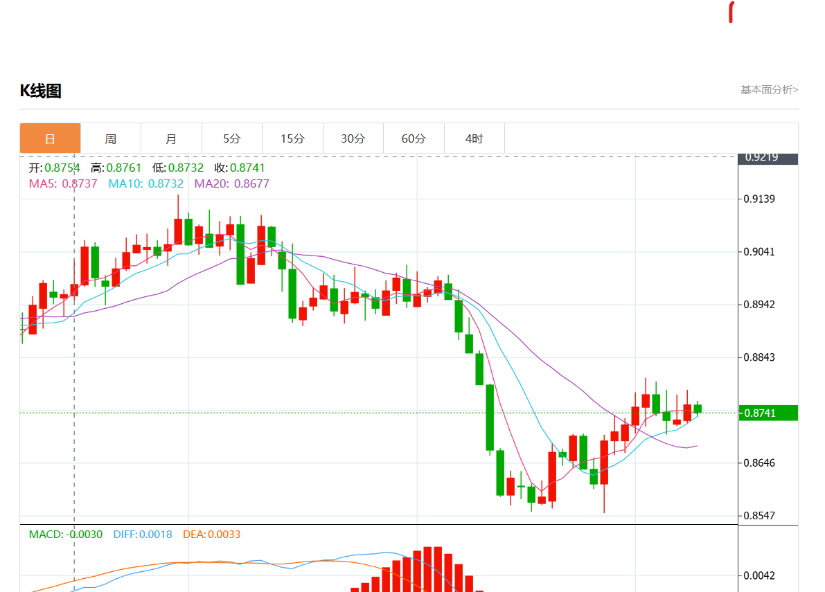Click the 0.8942 price axis label
The width and height of the screenshot is (825, 592).
pos(759,305)
